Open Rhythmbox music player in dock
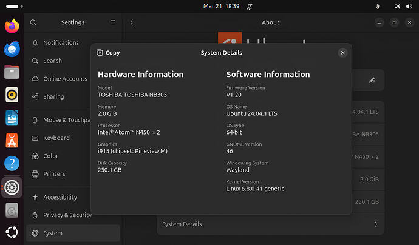The height and width of the screenshot is (245, 419). 12,95
